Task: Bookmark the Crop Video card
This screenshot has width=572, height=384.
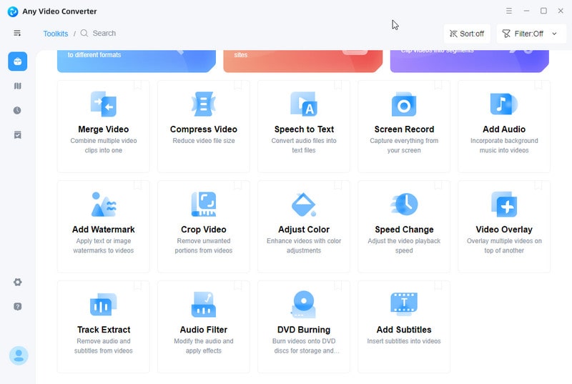Action: pyautogui.click(x=238, y=185)
